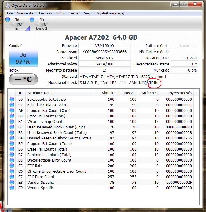Click status orb for Used Reserved Block Count (Chip)
The width and height of the screenshot is (206, 212).
(x=12, y=127)
